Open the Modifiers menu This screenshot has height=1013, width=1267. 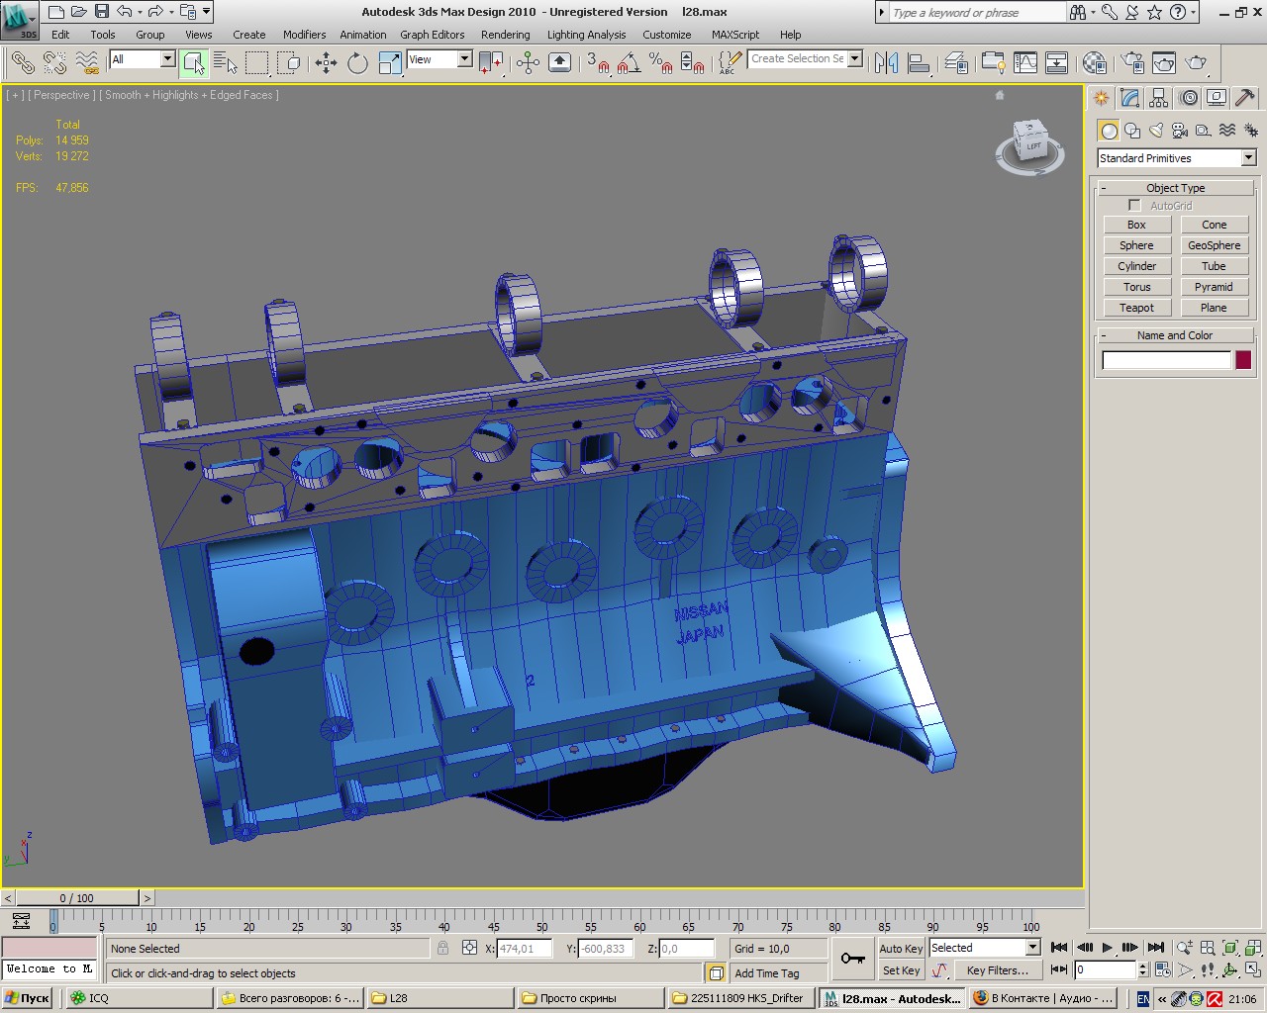coord(304,35)
